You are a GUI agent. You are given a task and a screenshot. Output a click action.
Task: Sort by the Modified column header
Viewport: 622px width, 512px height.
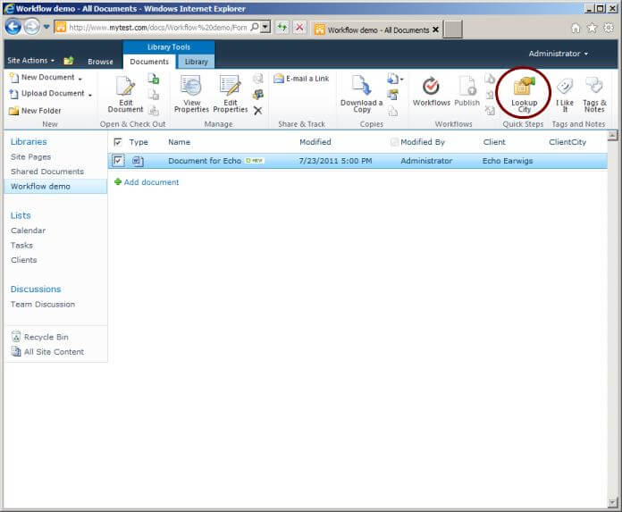(315, 142)
